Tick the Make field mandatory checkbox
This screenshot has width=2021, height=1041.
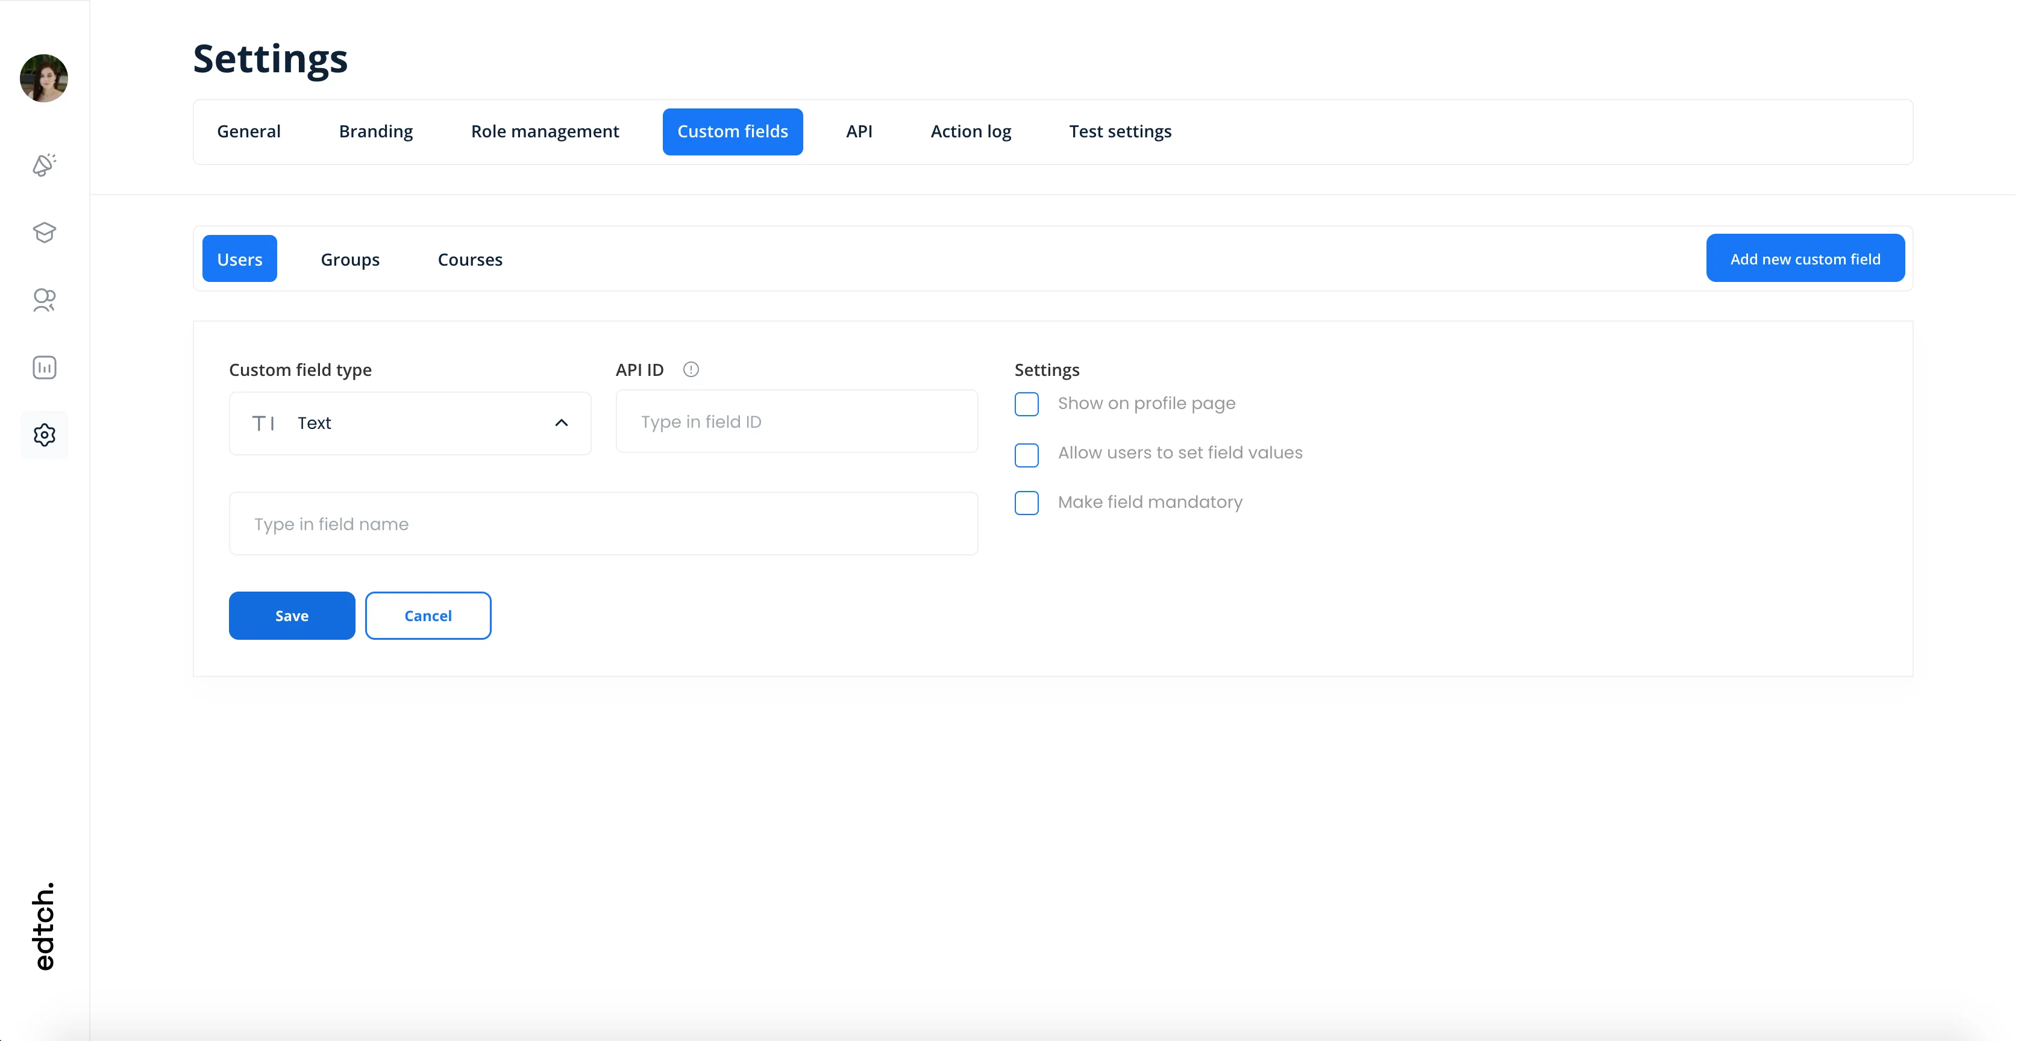pos(1026,503)
